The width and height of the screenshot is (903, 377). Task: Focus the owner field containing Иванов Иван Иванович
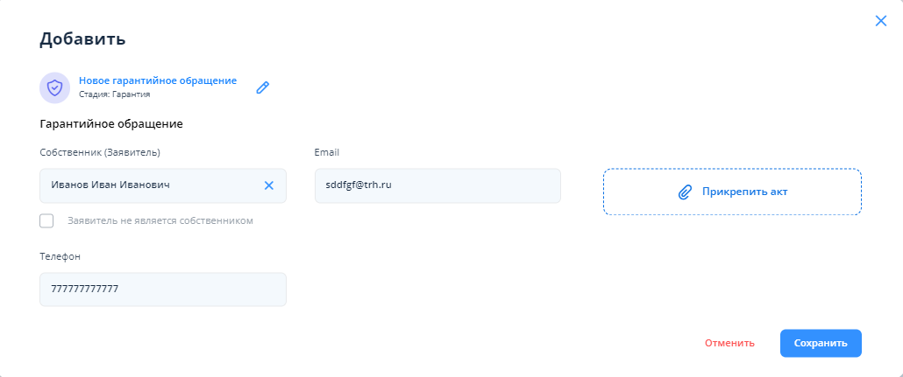click(x=149, y=185)
